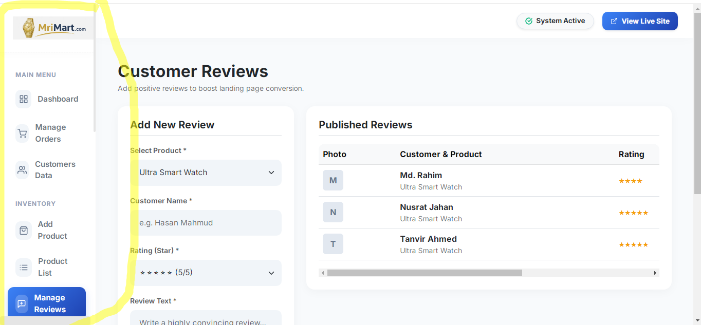Click the Add Product bag icon
The height and width of the screenshot is (325, 701).
pyautogui.click(x=24, y=231)
